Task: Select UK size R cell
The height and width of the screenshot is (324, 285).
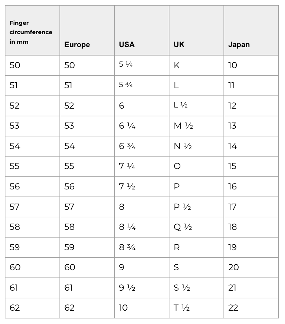Action: [177, 247]
